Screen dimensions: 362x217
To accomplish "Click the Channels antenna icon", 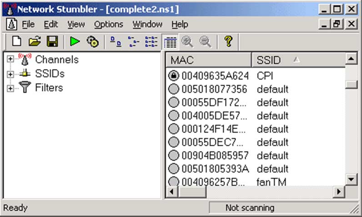I will point(25,59).
